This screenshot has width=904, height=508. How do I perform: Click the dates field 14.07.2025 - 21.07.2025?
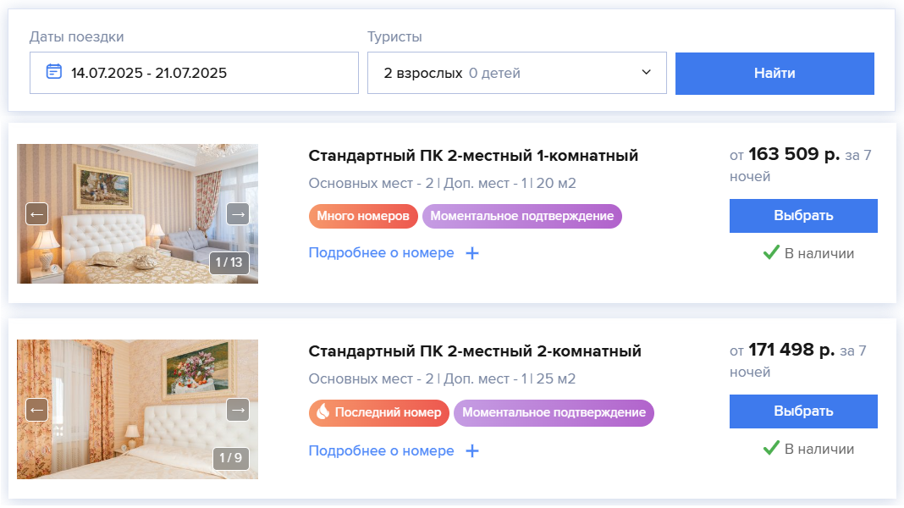(194, 73)
